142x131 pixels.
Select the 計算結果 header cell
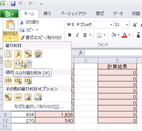(x=117, y=66)
